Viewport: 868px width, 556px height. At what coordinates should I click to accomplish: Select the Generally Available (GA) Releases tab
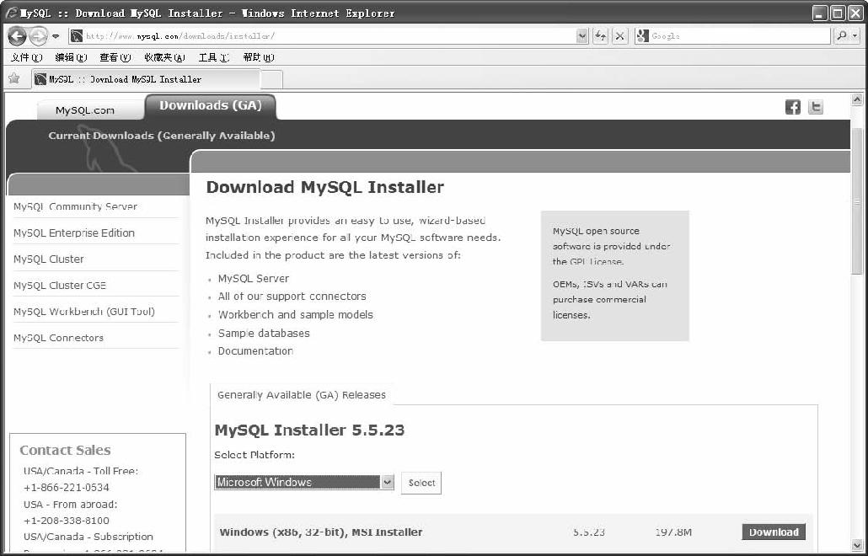pyautogui.click(x=302, y=395)
